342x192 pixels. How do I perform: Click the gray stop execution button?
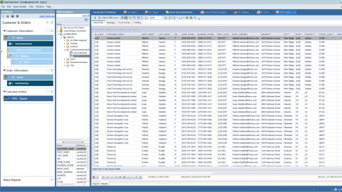99,18
